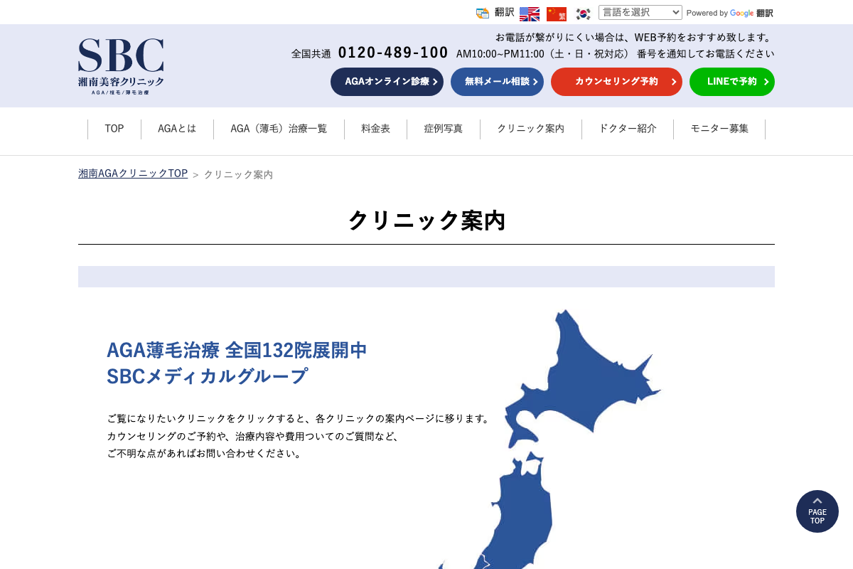Select TOP in the navigation menu
Screen dimensions: 853x569
pos(114,129)
